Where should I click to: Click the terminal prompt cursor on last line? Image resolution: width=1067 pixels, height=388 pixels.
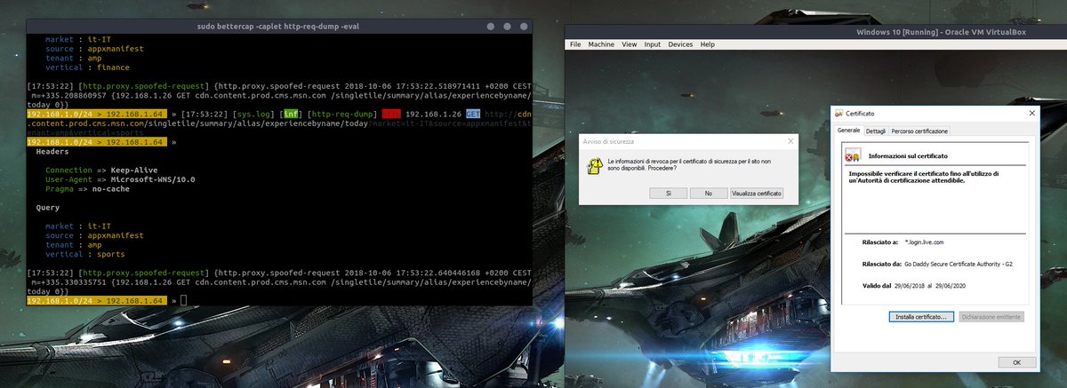183,301
